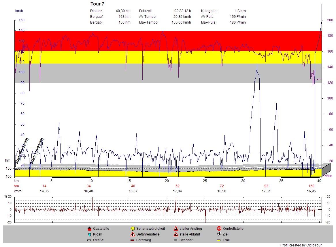336x247 pixels.
Task: Click the steile Abfahrt triangle icon
Action: tap(176, 234)
